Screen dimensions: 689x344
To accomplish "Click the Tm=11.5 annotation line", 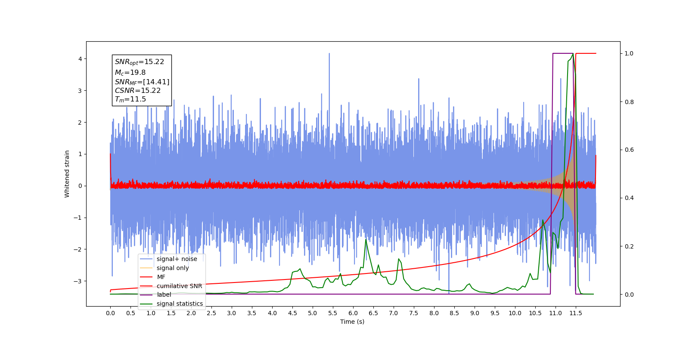I will click(x=130, y=99).
